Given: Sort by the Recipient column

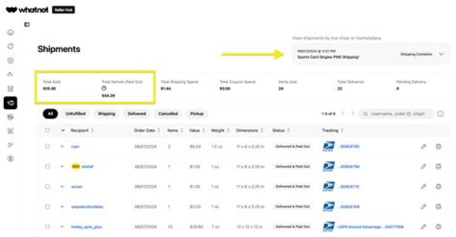Looking at the screenshot, I should tap(82, 131).
